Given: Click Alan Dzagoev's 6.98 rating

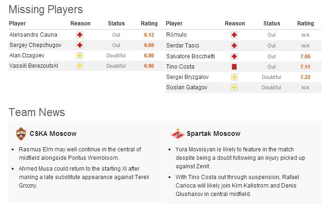Looking at the screenshot, I should (x=149, y=55).
